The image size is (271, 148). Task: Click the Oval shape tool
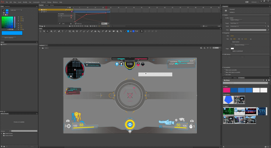pos(73,31)
